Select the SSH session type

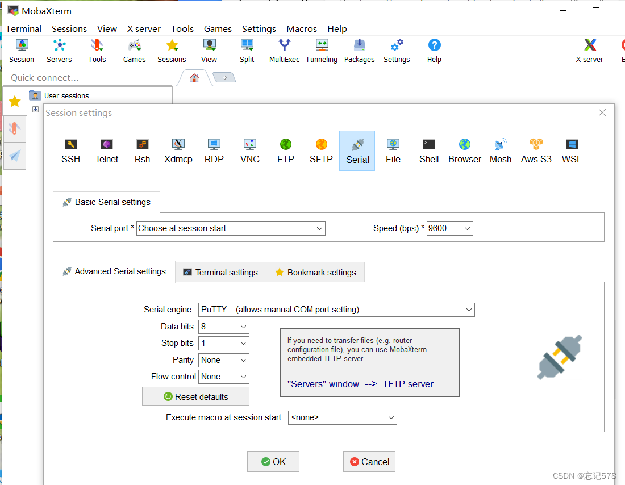(70, 150)
